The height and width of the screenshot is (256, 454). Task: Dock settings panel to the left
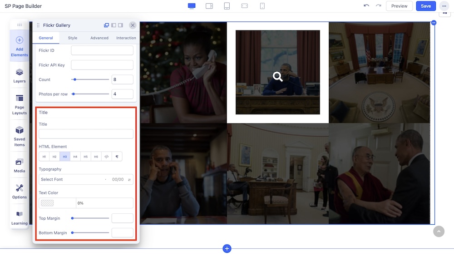(114, 25)
